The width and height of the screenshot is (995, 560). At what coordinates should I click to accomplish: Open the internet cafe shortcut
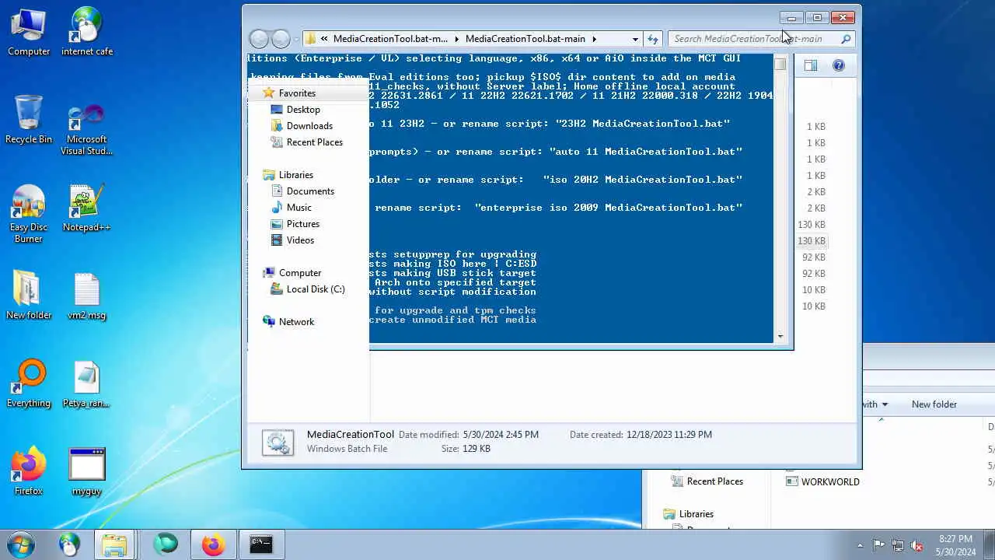click(x=87, y=31)
